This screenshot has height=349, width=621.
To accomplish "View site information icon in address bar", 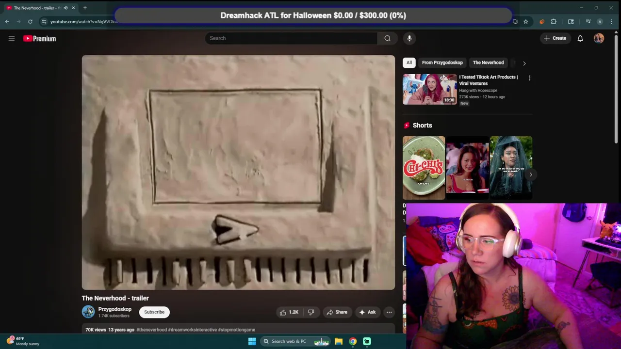I will [44, 21].
